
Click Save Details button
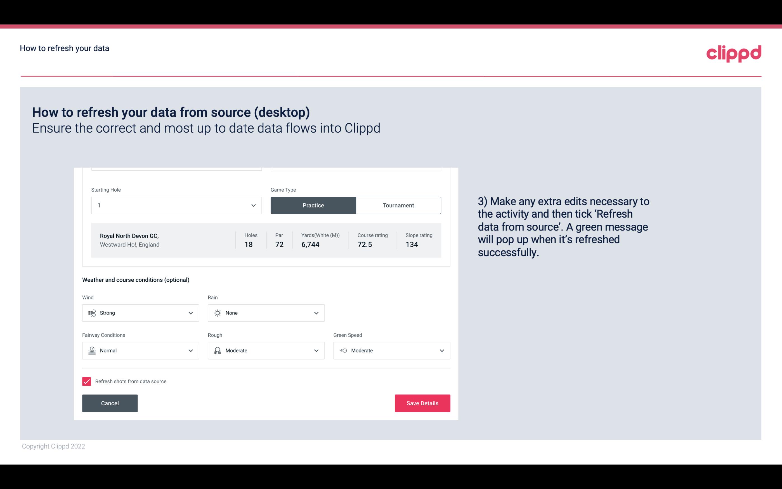coord(422,403)
